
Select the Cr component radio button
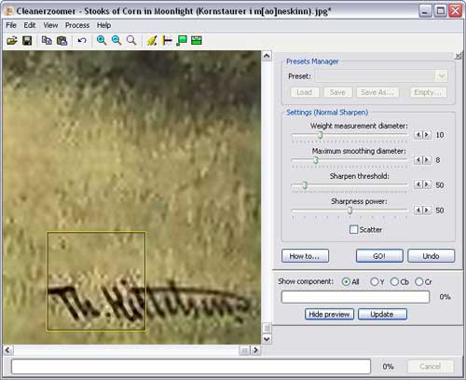point(418,281)
